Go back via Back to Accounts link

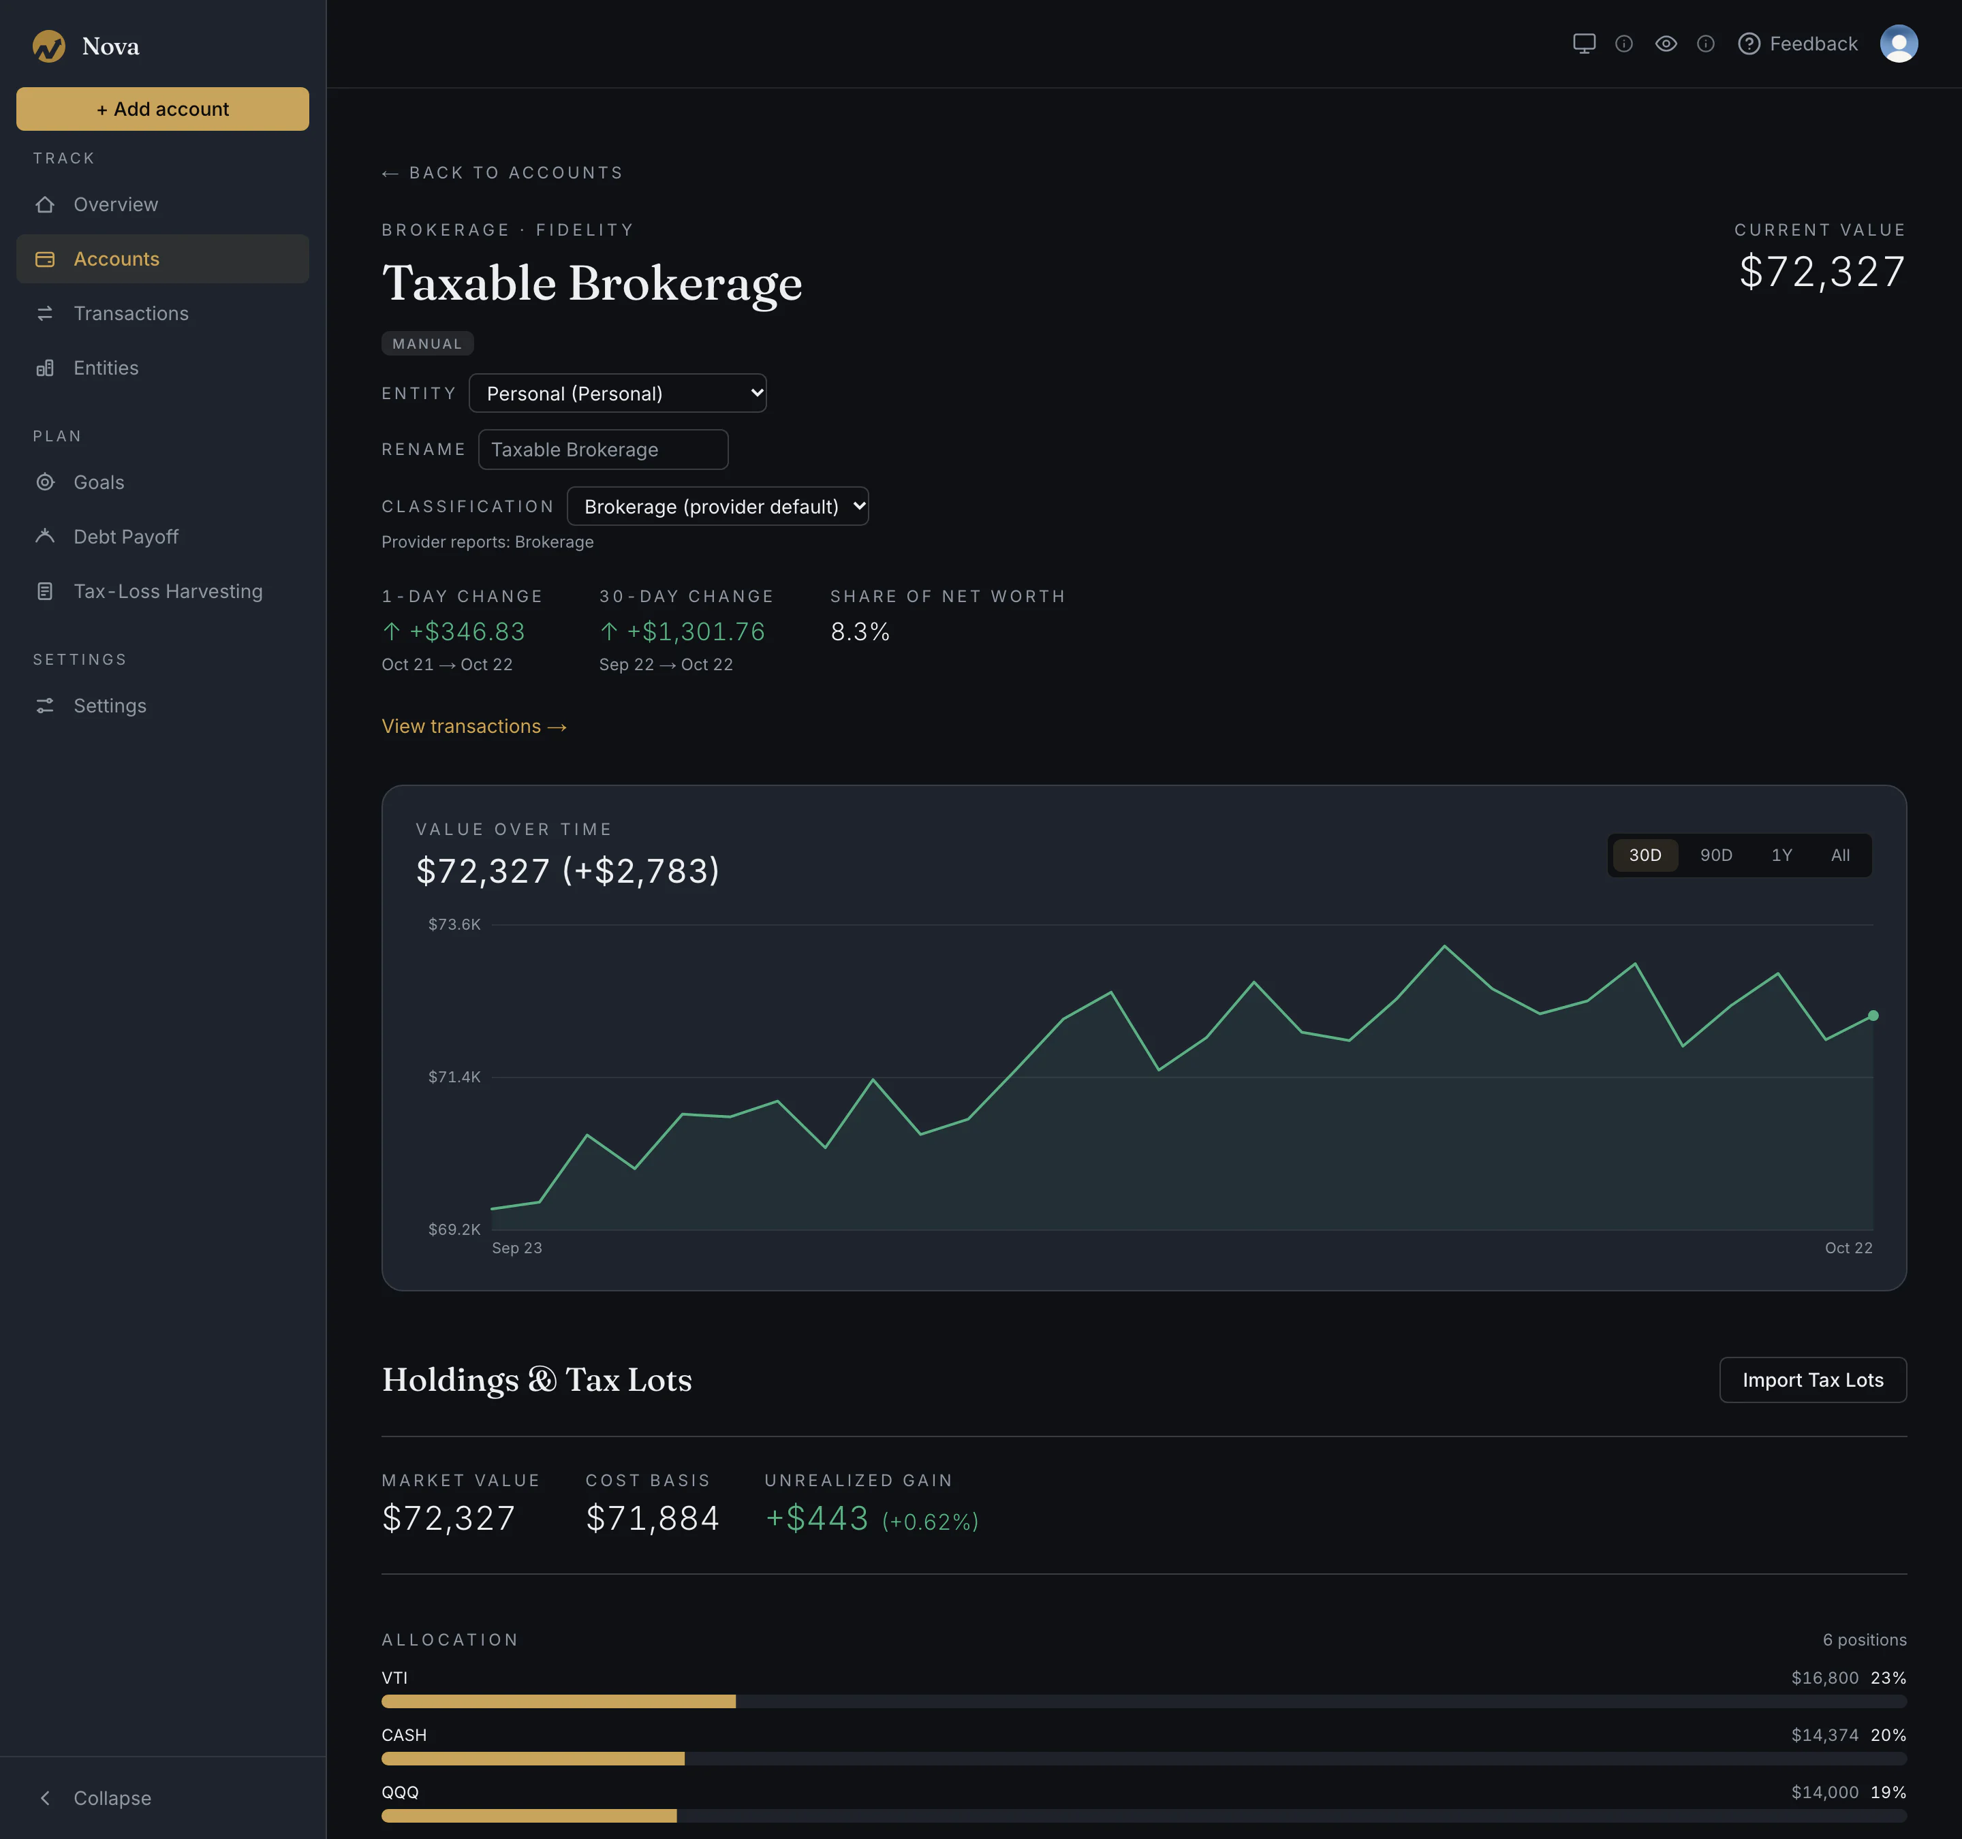[x=502, y=172]
